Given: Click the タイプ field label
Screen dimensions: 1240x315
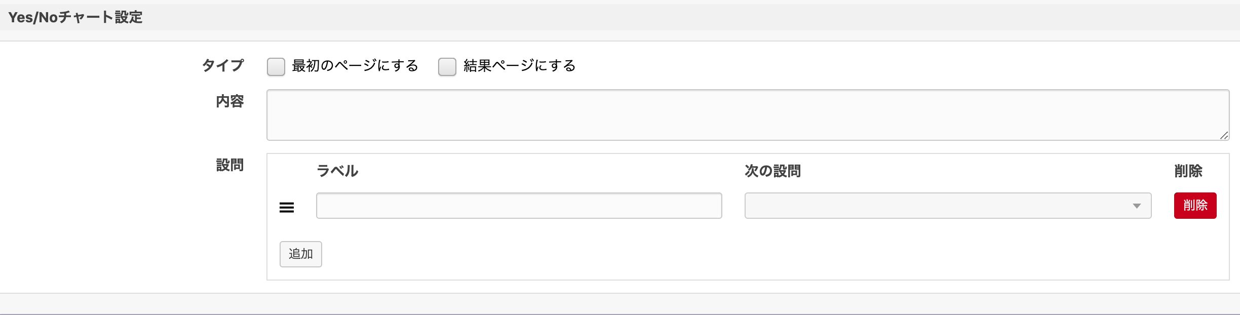Looking at the screenshot, I should pos(223,65).
